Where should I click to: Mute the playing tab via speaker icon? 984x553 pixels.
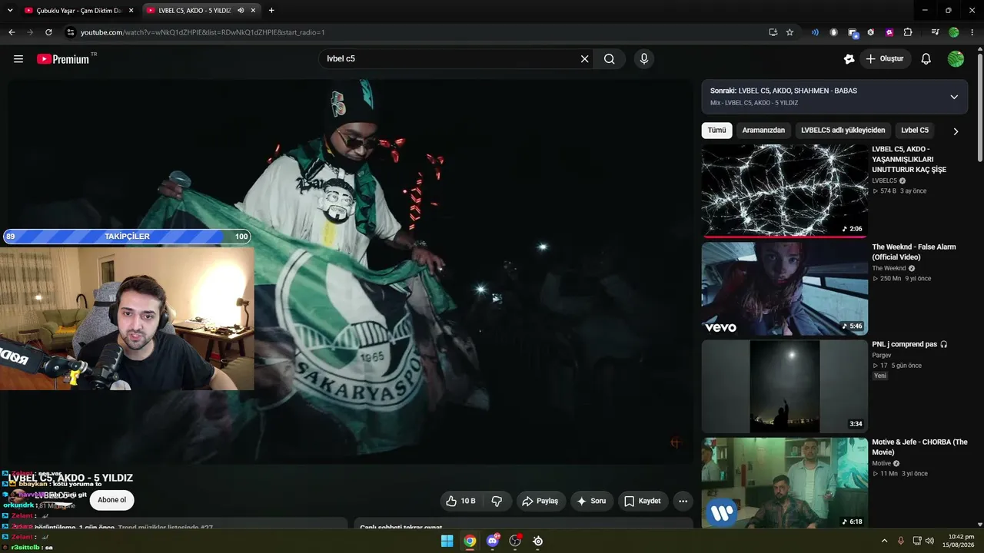click(241, 11)
